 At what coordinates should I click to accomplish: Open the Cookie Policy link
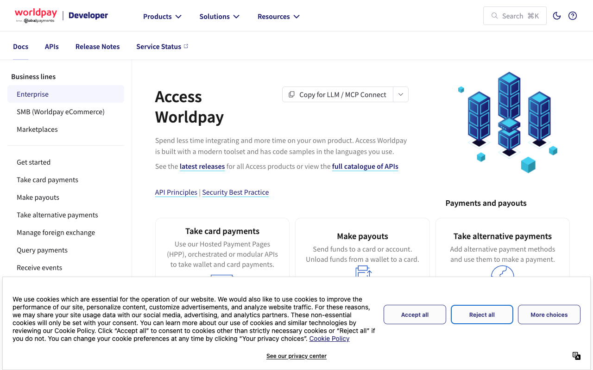(x=329, y=339)
